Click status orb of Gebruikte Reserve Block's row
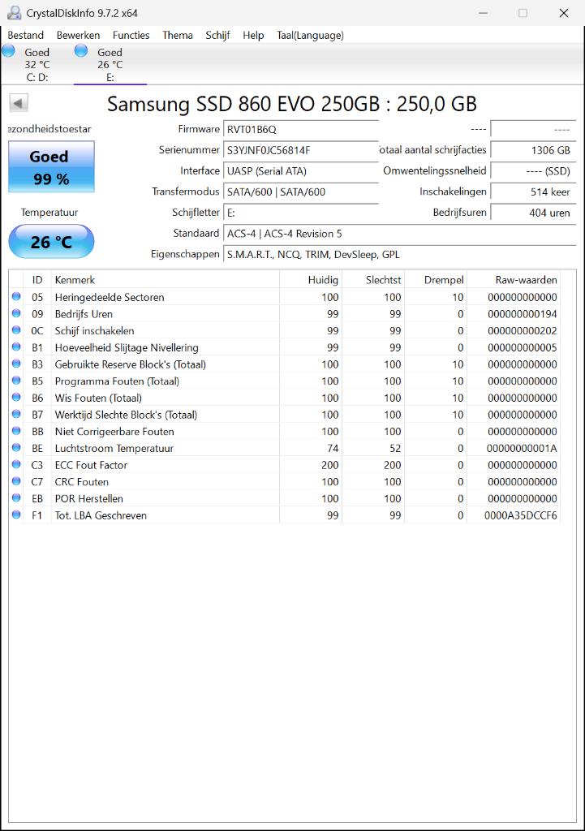Screen dimensions: 585x831 coord(16,364)
